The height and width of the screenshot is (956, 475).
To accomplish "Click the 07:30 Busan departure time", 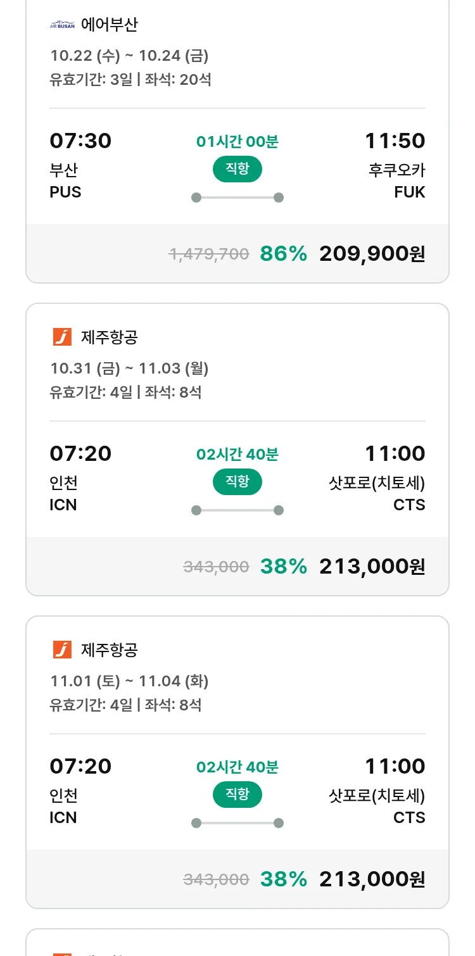I will coord(80,141).
